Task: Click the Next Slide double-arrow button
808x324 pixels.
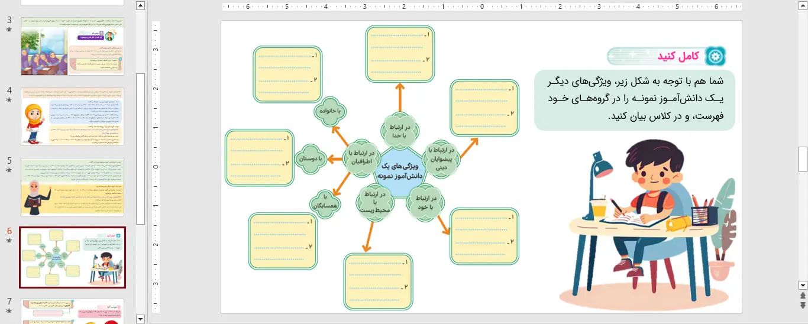Action: pyautogui.click(x=803, y=305)
